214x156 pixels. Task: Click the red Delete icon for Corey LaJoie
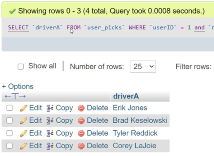pos(81,146)
